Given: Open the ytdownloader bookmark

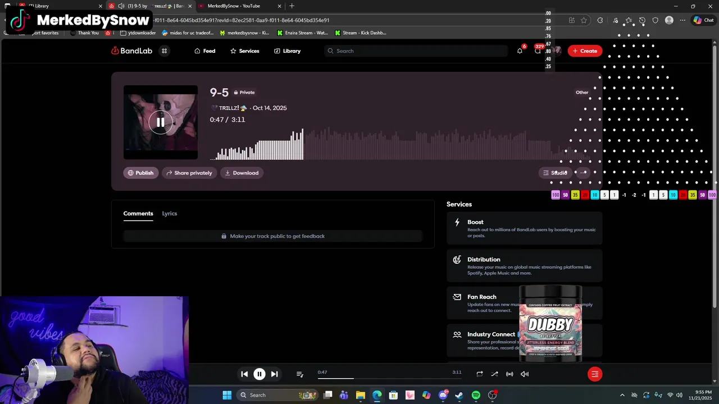Looking at the screenshot, I should tap(138, 33).
